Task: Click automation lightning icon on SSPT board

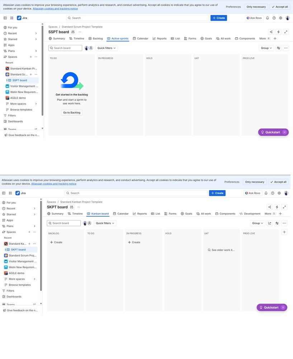Action: 278,32
